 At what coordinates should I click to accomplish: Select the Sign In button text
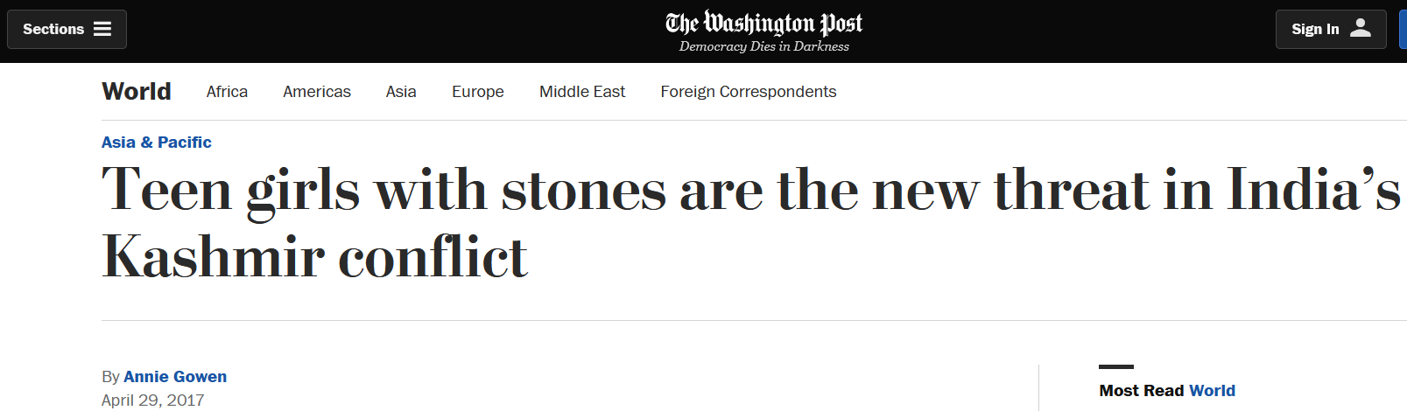[x=1315, y=29]
